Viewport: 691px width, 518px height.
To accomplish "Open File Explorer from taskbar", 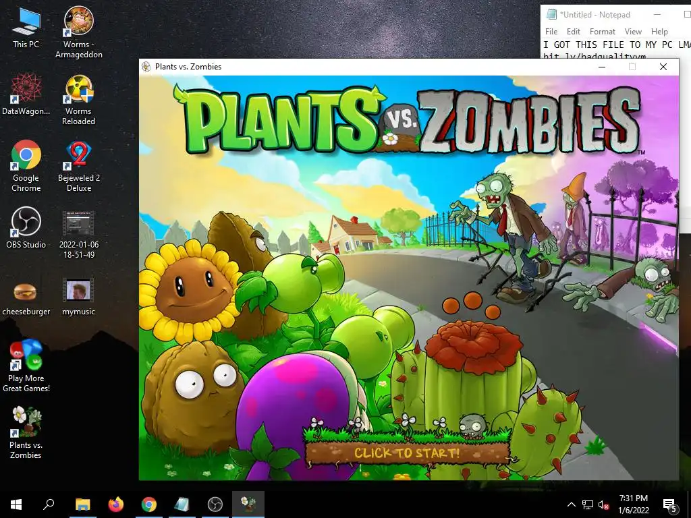I will (x=82, y=505).
